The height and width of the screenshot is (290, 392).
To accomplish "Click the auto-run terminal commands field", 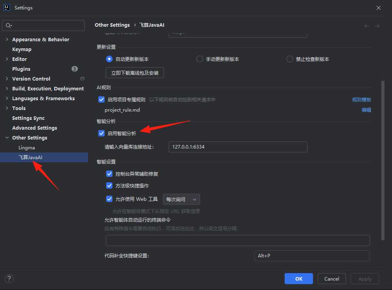I will [x=238, y=240].
